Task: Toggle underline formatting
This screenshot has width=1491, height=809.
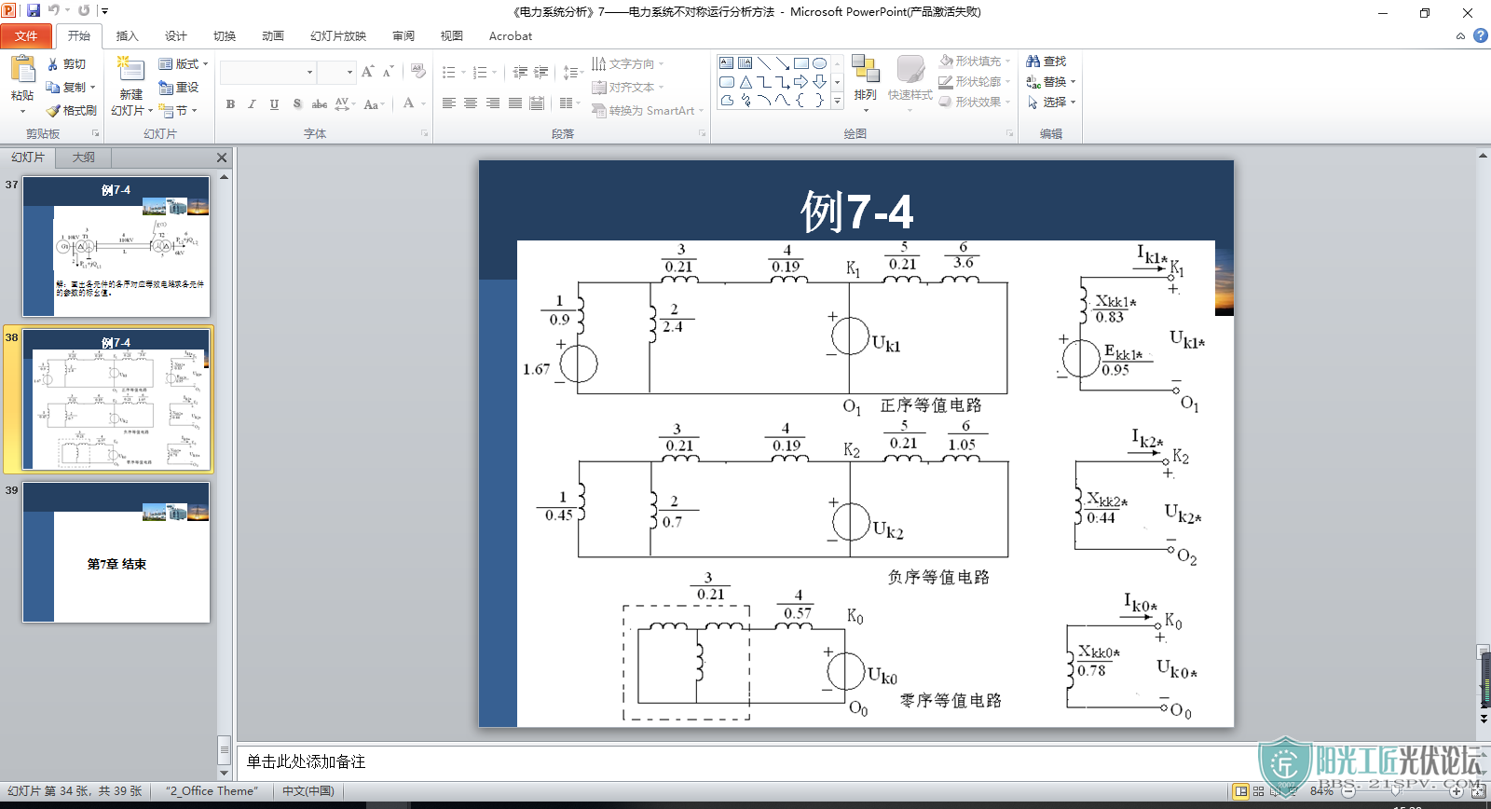Action: tap(274, 103)
